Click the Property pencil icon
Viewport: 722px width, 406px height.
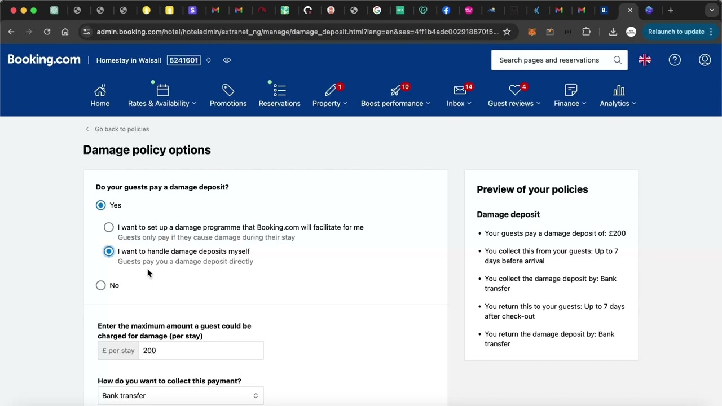pyautogui.click(x=330, y=90)
